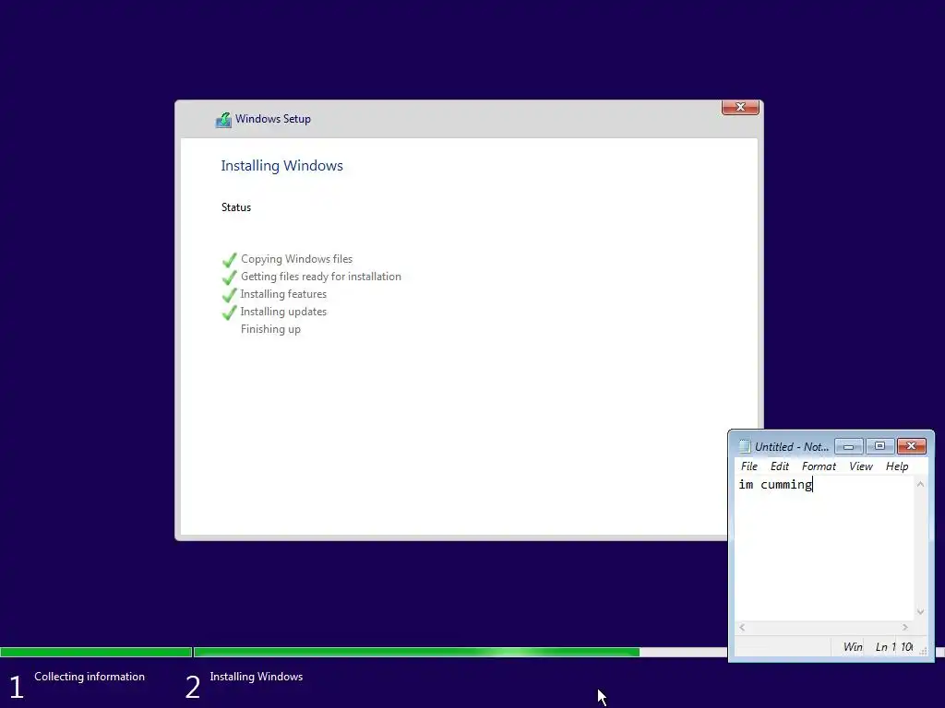945x708 pixels.
Task: Click the 'Installing Windows' step 2 label
Action: point(257,677)
